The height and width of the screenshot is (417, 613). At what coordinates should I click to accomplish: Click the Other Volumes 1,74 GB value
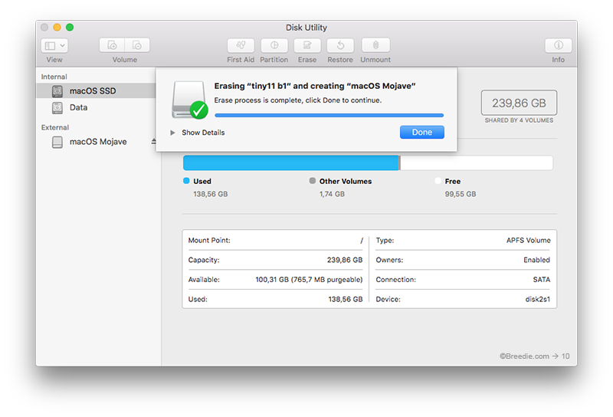[x=332, y=194]
